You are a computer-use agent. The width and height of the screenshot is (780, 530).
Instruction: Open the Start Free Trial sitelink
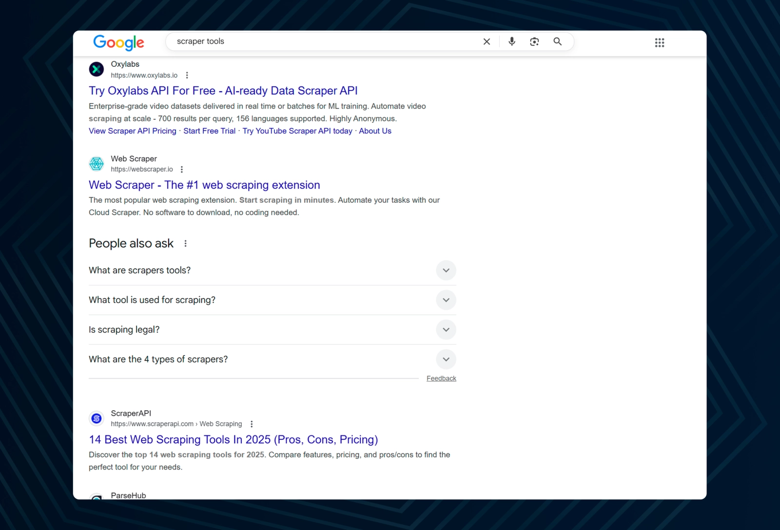(x=210, y=131)
